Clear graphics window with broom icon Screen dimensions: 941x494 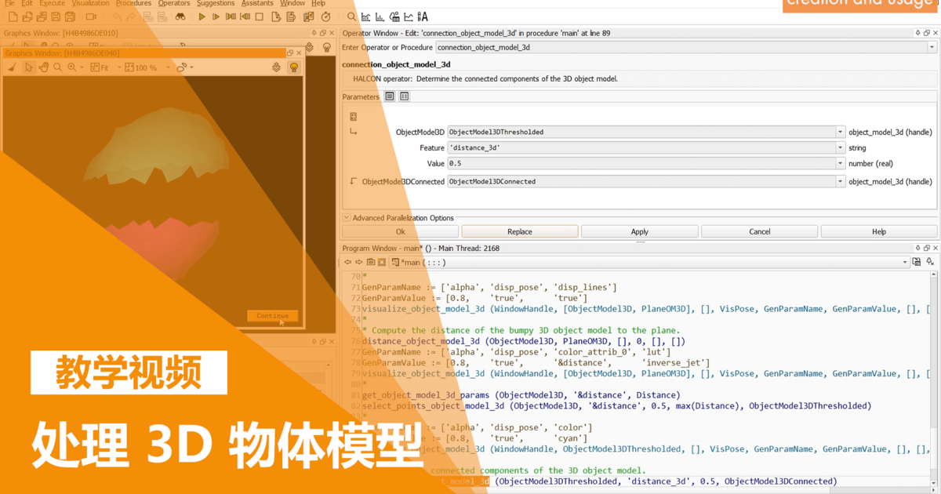[12, 67]
